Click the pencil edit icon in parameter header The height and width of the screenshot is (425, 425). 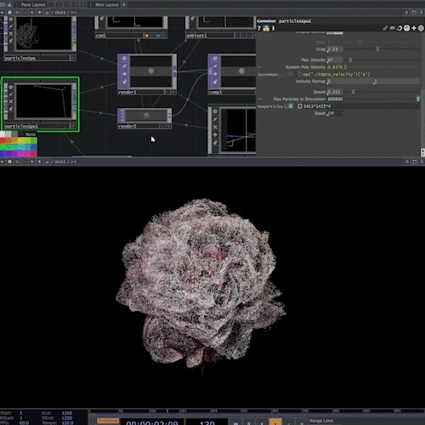(x=385, y=28)
